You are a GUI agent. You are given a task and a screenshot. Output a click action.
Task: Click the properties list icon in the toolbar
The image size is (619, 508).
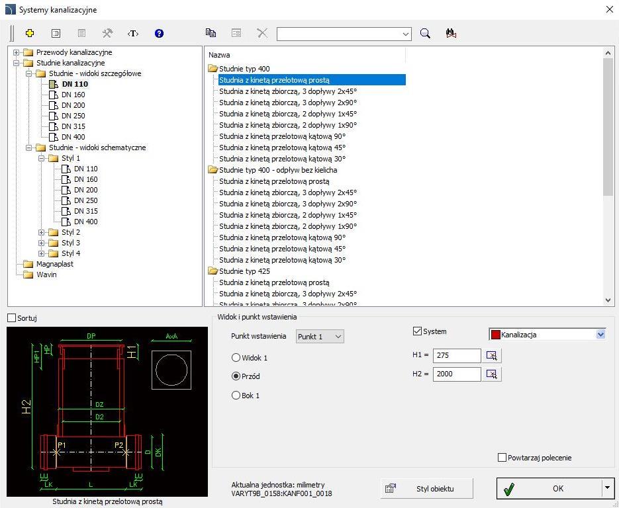56,33
